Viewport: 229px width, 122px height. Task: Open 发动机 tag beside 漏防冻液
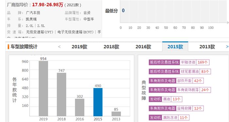point(155,117)
